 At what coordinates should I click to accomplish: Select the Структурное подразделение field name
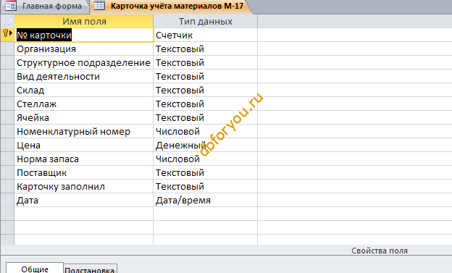(x=84, y=62)
